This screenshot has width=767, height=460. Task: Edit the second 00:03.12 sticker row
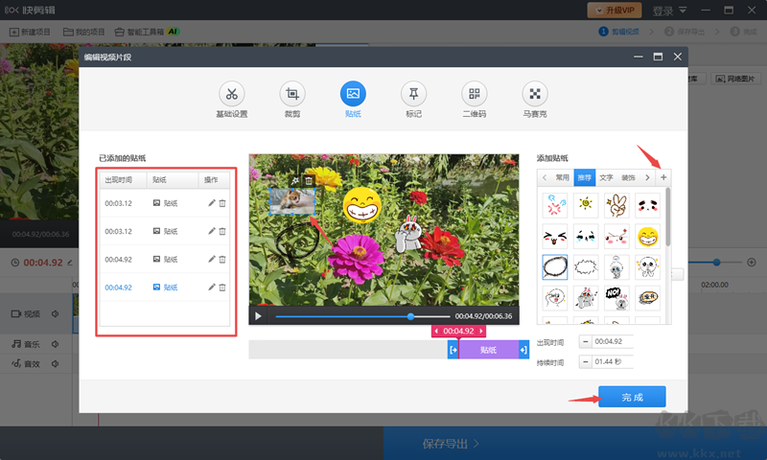pyautogui.click(x=211, y=231)
